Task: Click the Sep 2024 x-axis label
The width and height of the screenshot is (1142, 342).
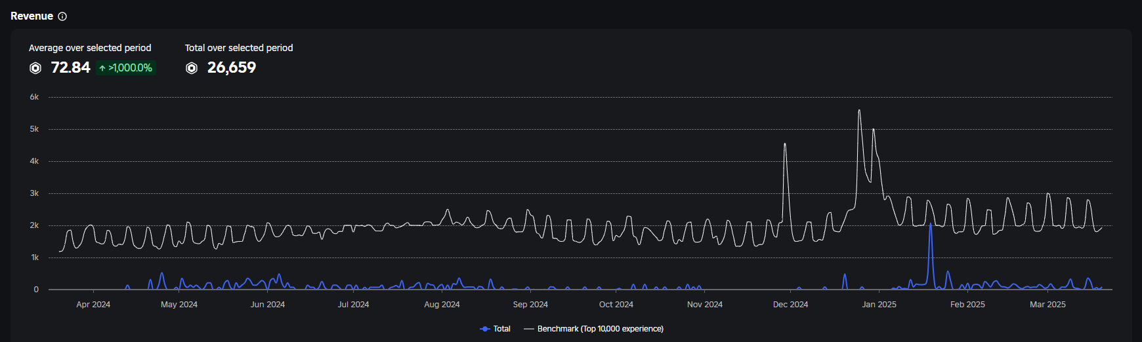Action: click(x=530, y=305)
